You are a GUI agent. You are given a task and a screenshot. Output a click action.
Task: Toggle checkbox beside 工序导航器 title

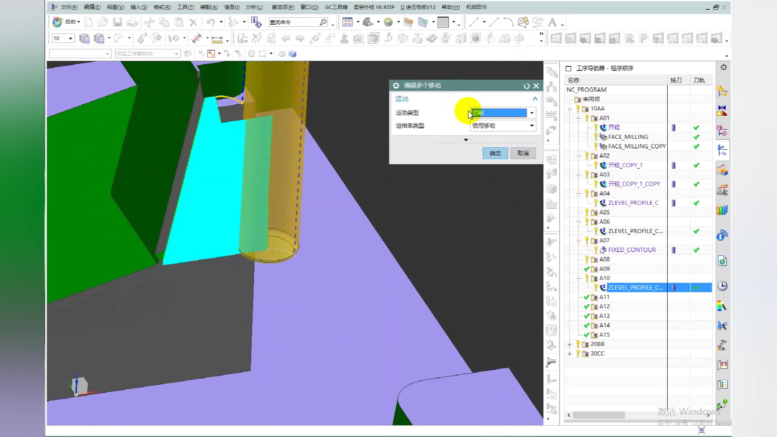(x=569, y=68)
